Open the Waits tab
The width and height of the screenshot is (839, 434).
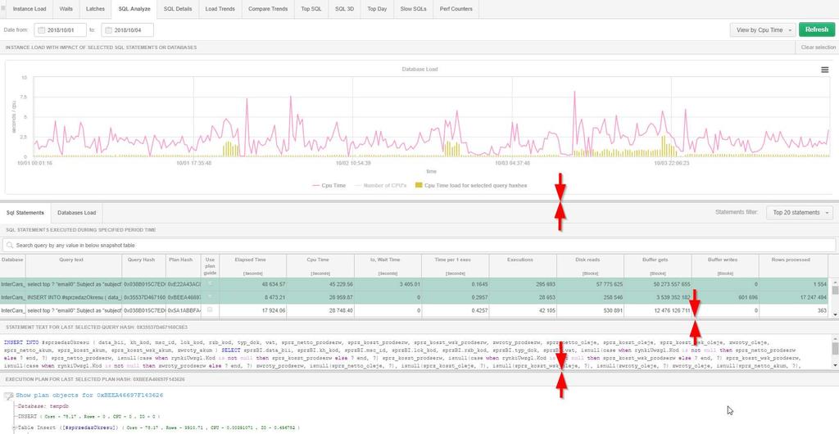pyautogui.click(x=66, y=9)
